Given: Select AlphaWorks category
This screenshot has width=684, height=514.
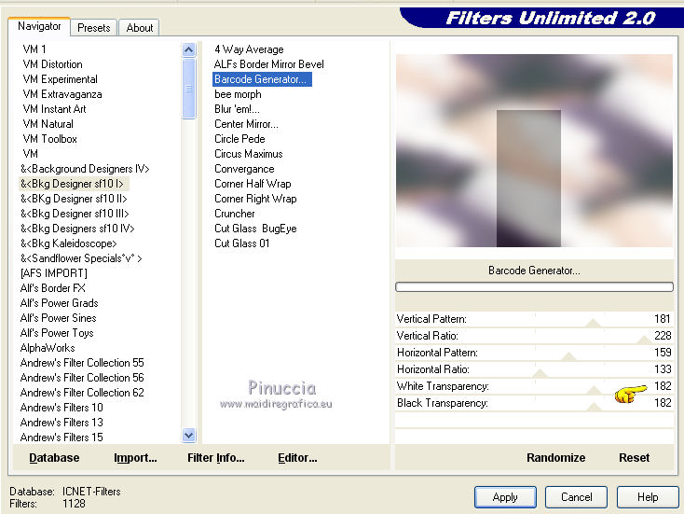Looking at the screenshot, I should click(x=48, y=348).
